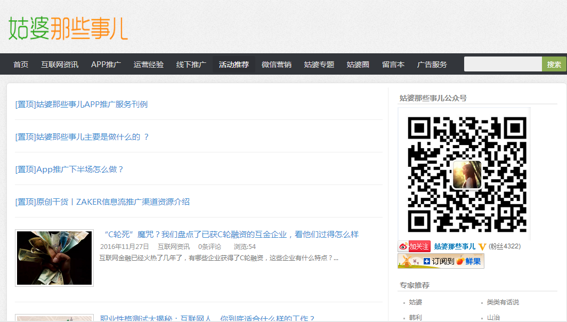
Task: Click the WeChat QR code image
Action: (464, 174)
